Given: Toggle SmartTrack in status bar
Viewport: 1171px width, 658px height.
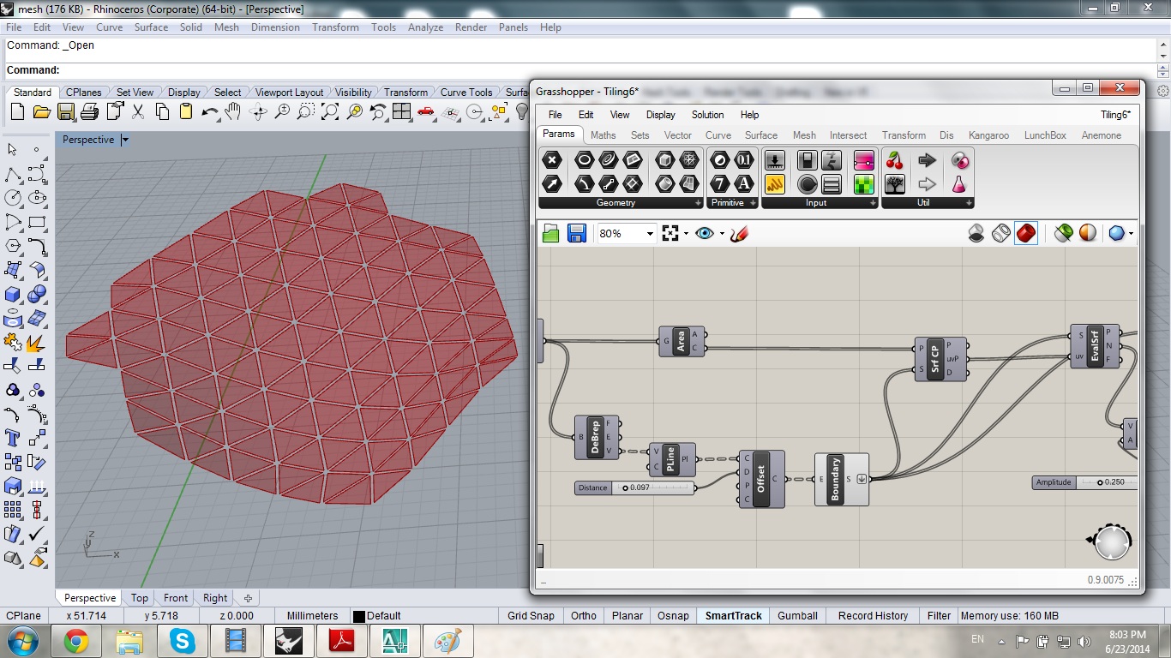Looking at the screenshot, I should (x=733, y=615).
